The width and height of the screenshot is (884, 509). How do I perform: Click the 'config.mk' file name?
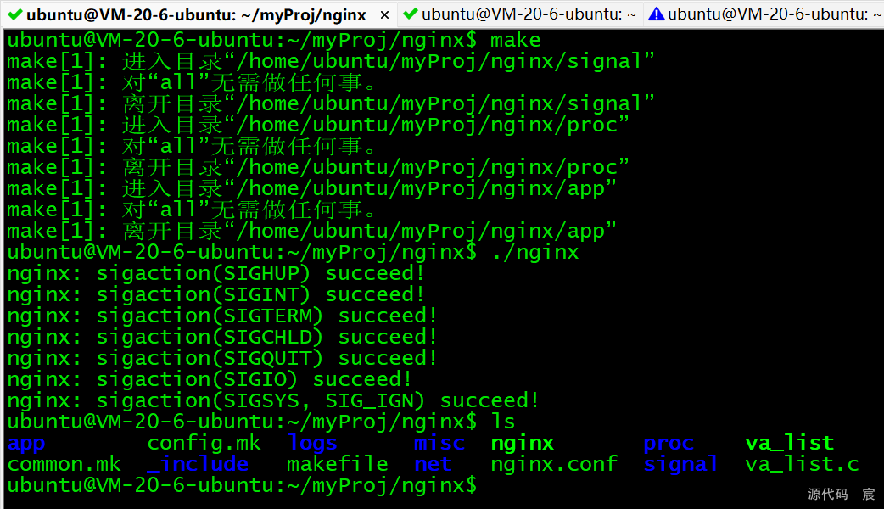pyautogui.click(x=204, y=443)
